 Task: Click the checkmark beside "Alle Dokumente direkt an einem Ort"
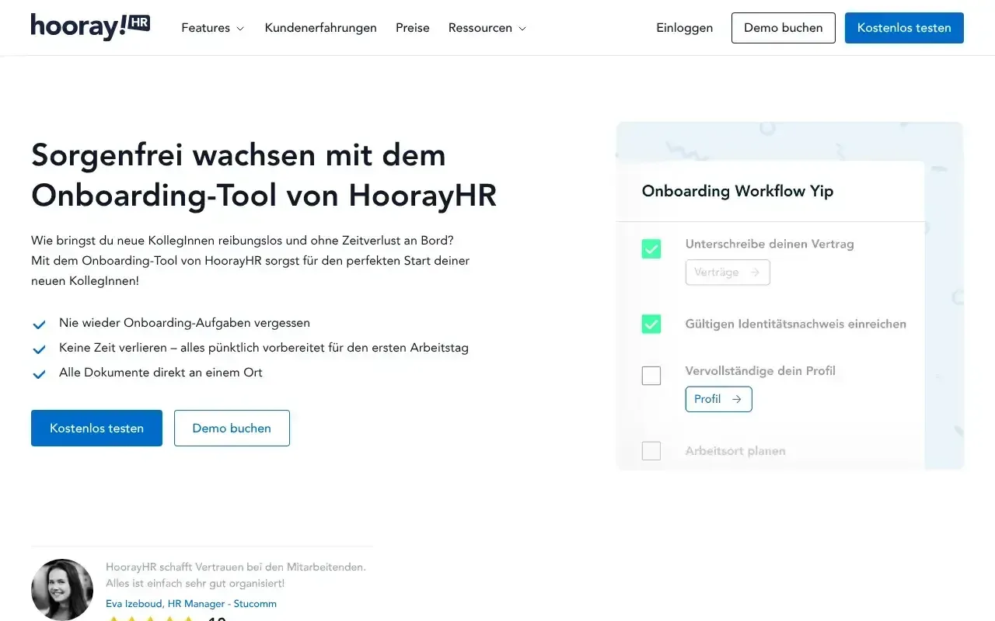pyautogui.click(x=39, y=373)
